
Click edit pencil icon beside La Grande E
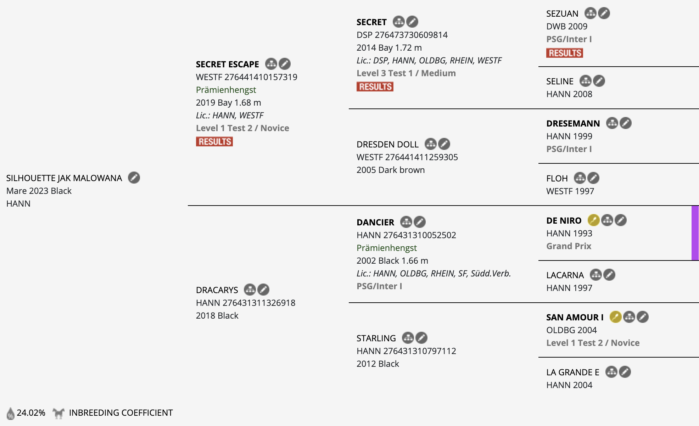point(625,372)
